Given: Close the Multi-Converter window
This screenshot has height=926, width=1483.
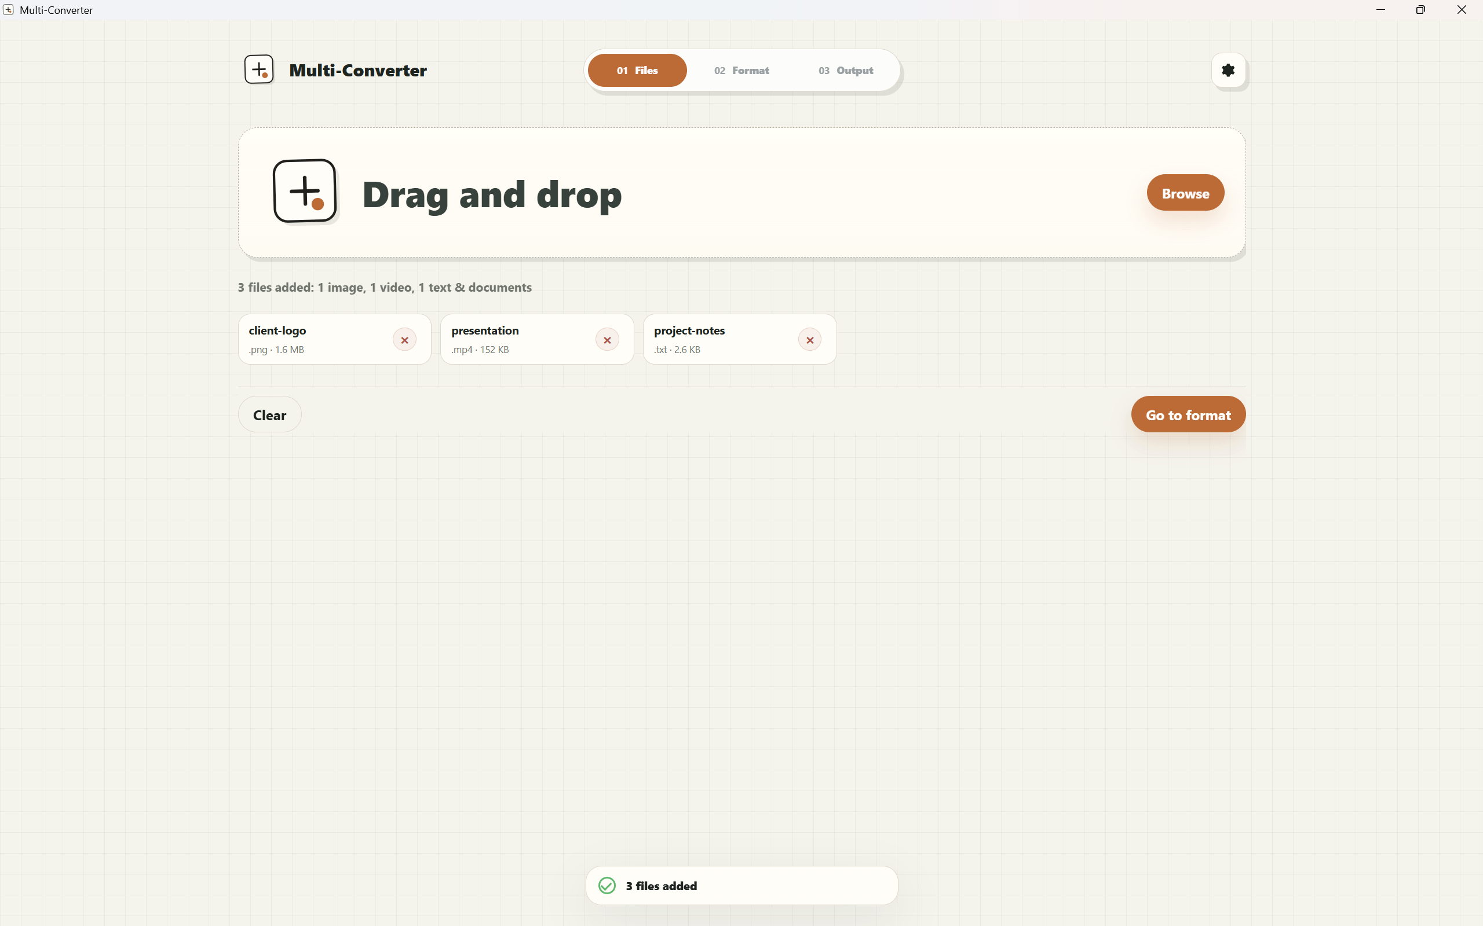Looking at the screenshot, I should 1462,10.
